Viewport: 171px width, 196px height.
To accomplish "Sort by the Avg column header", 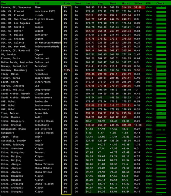I will click(x=100, y=4).
